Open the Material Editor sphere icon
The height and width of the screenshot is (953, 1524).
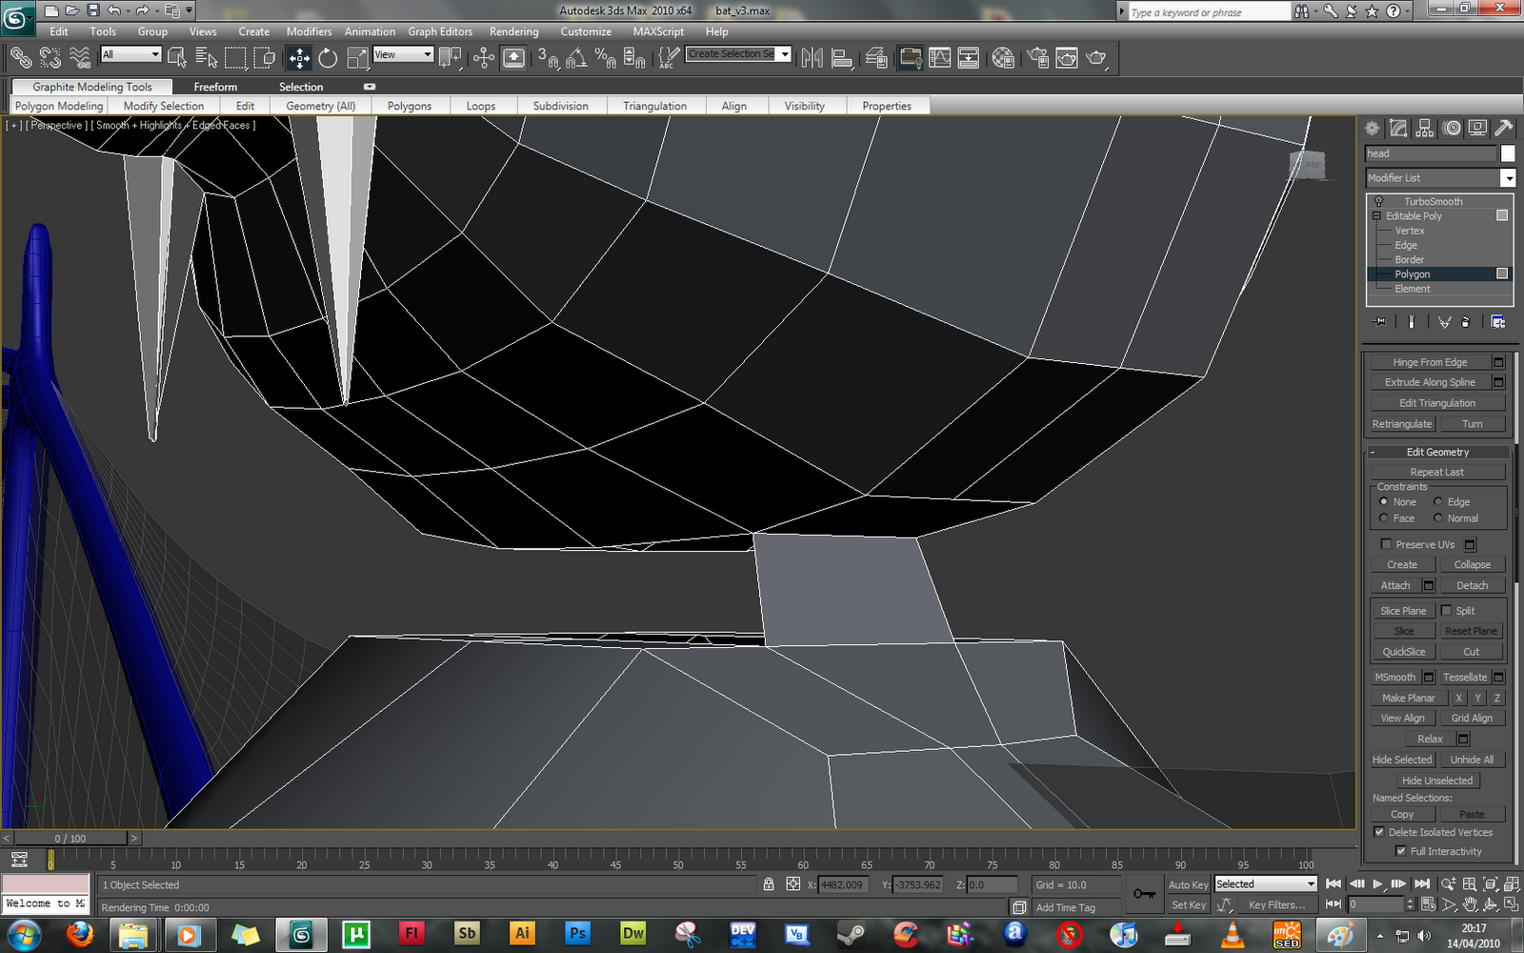pos(1003,58)
